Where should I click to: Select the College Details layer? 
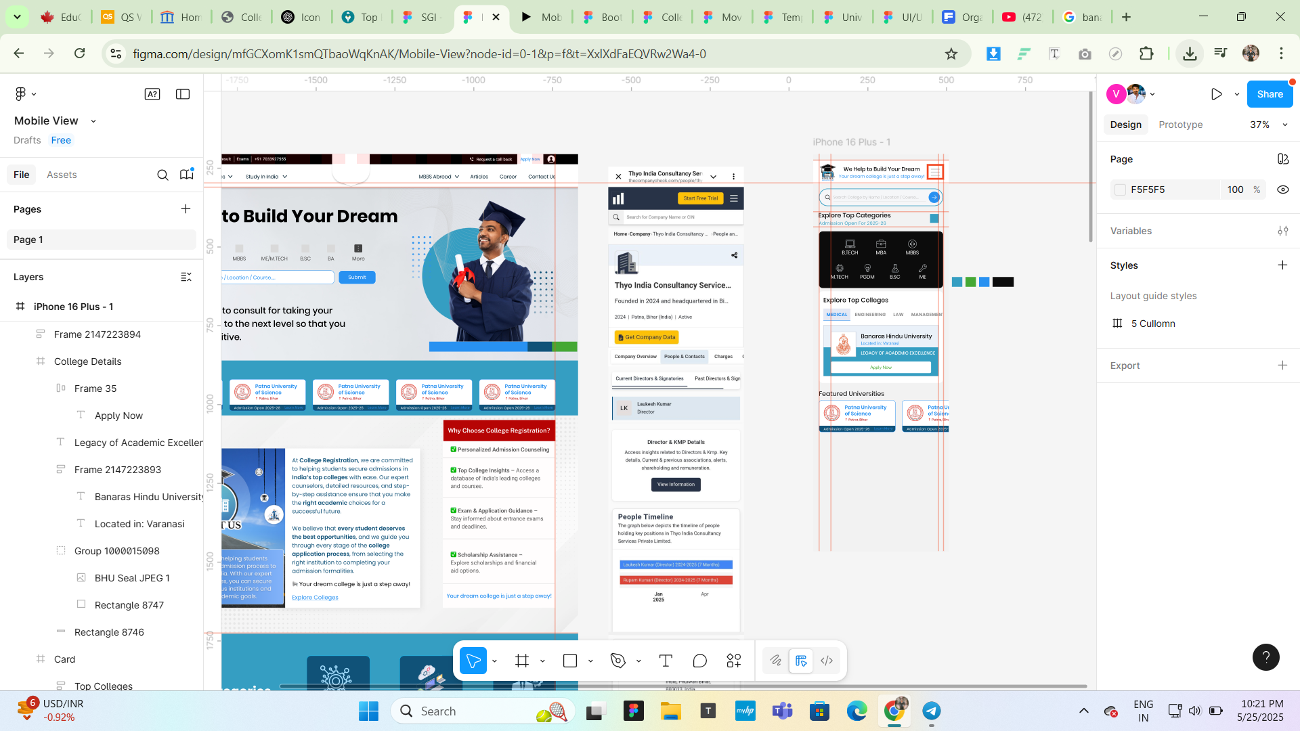point(88,361)
